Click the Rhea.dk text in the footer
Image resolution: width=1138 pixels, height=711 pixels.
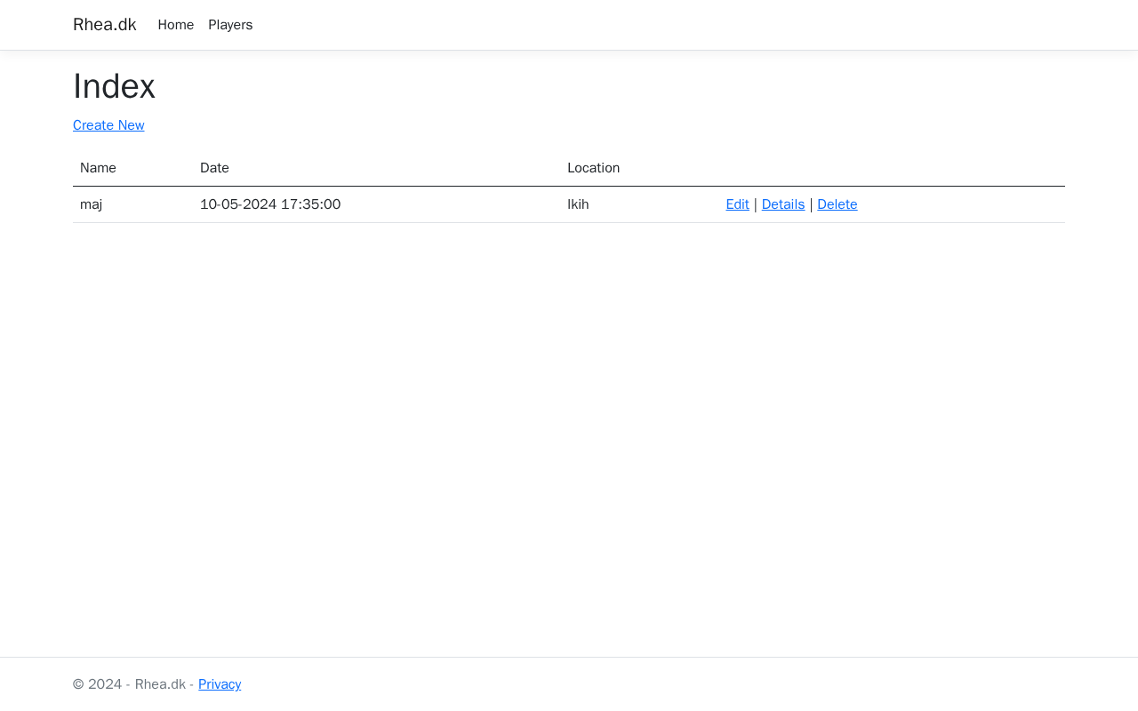pyautogui.click(x=160, y=684)
